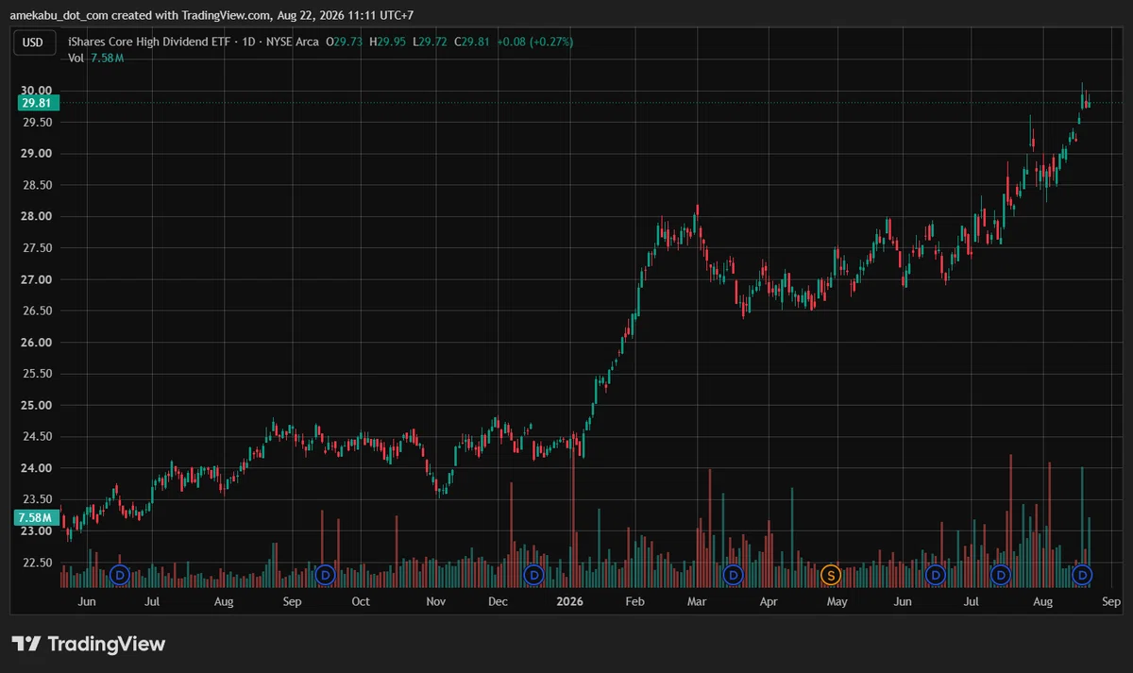Screen dimensions: 1133x673
Task: Click the 23.50 price axis label
Action: 37,500
